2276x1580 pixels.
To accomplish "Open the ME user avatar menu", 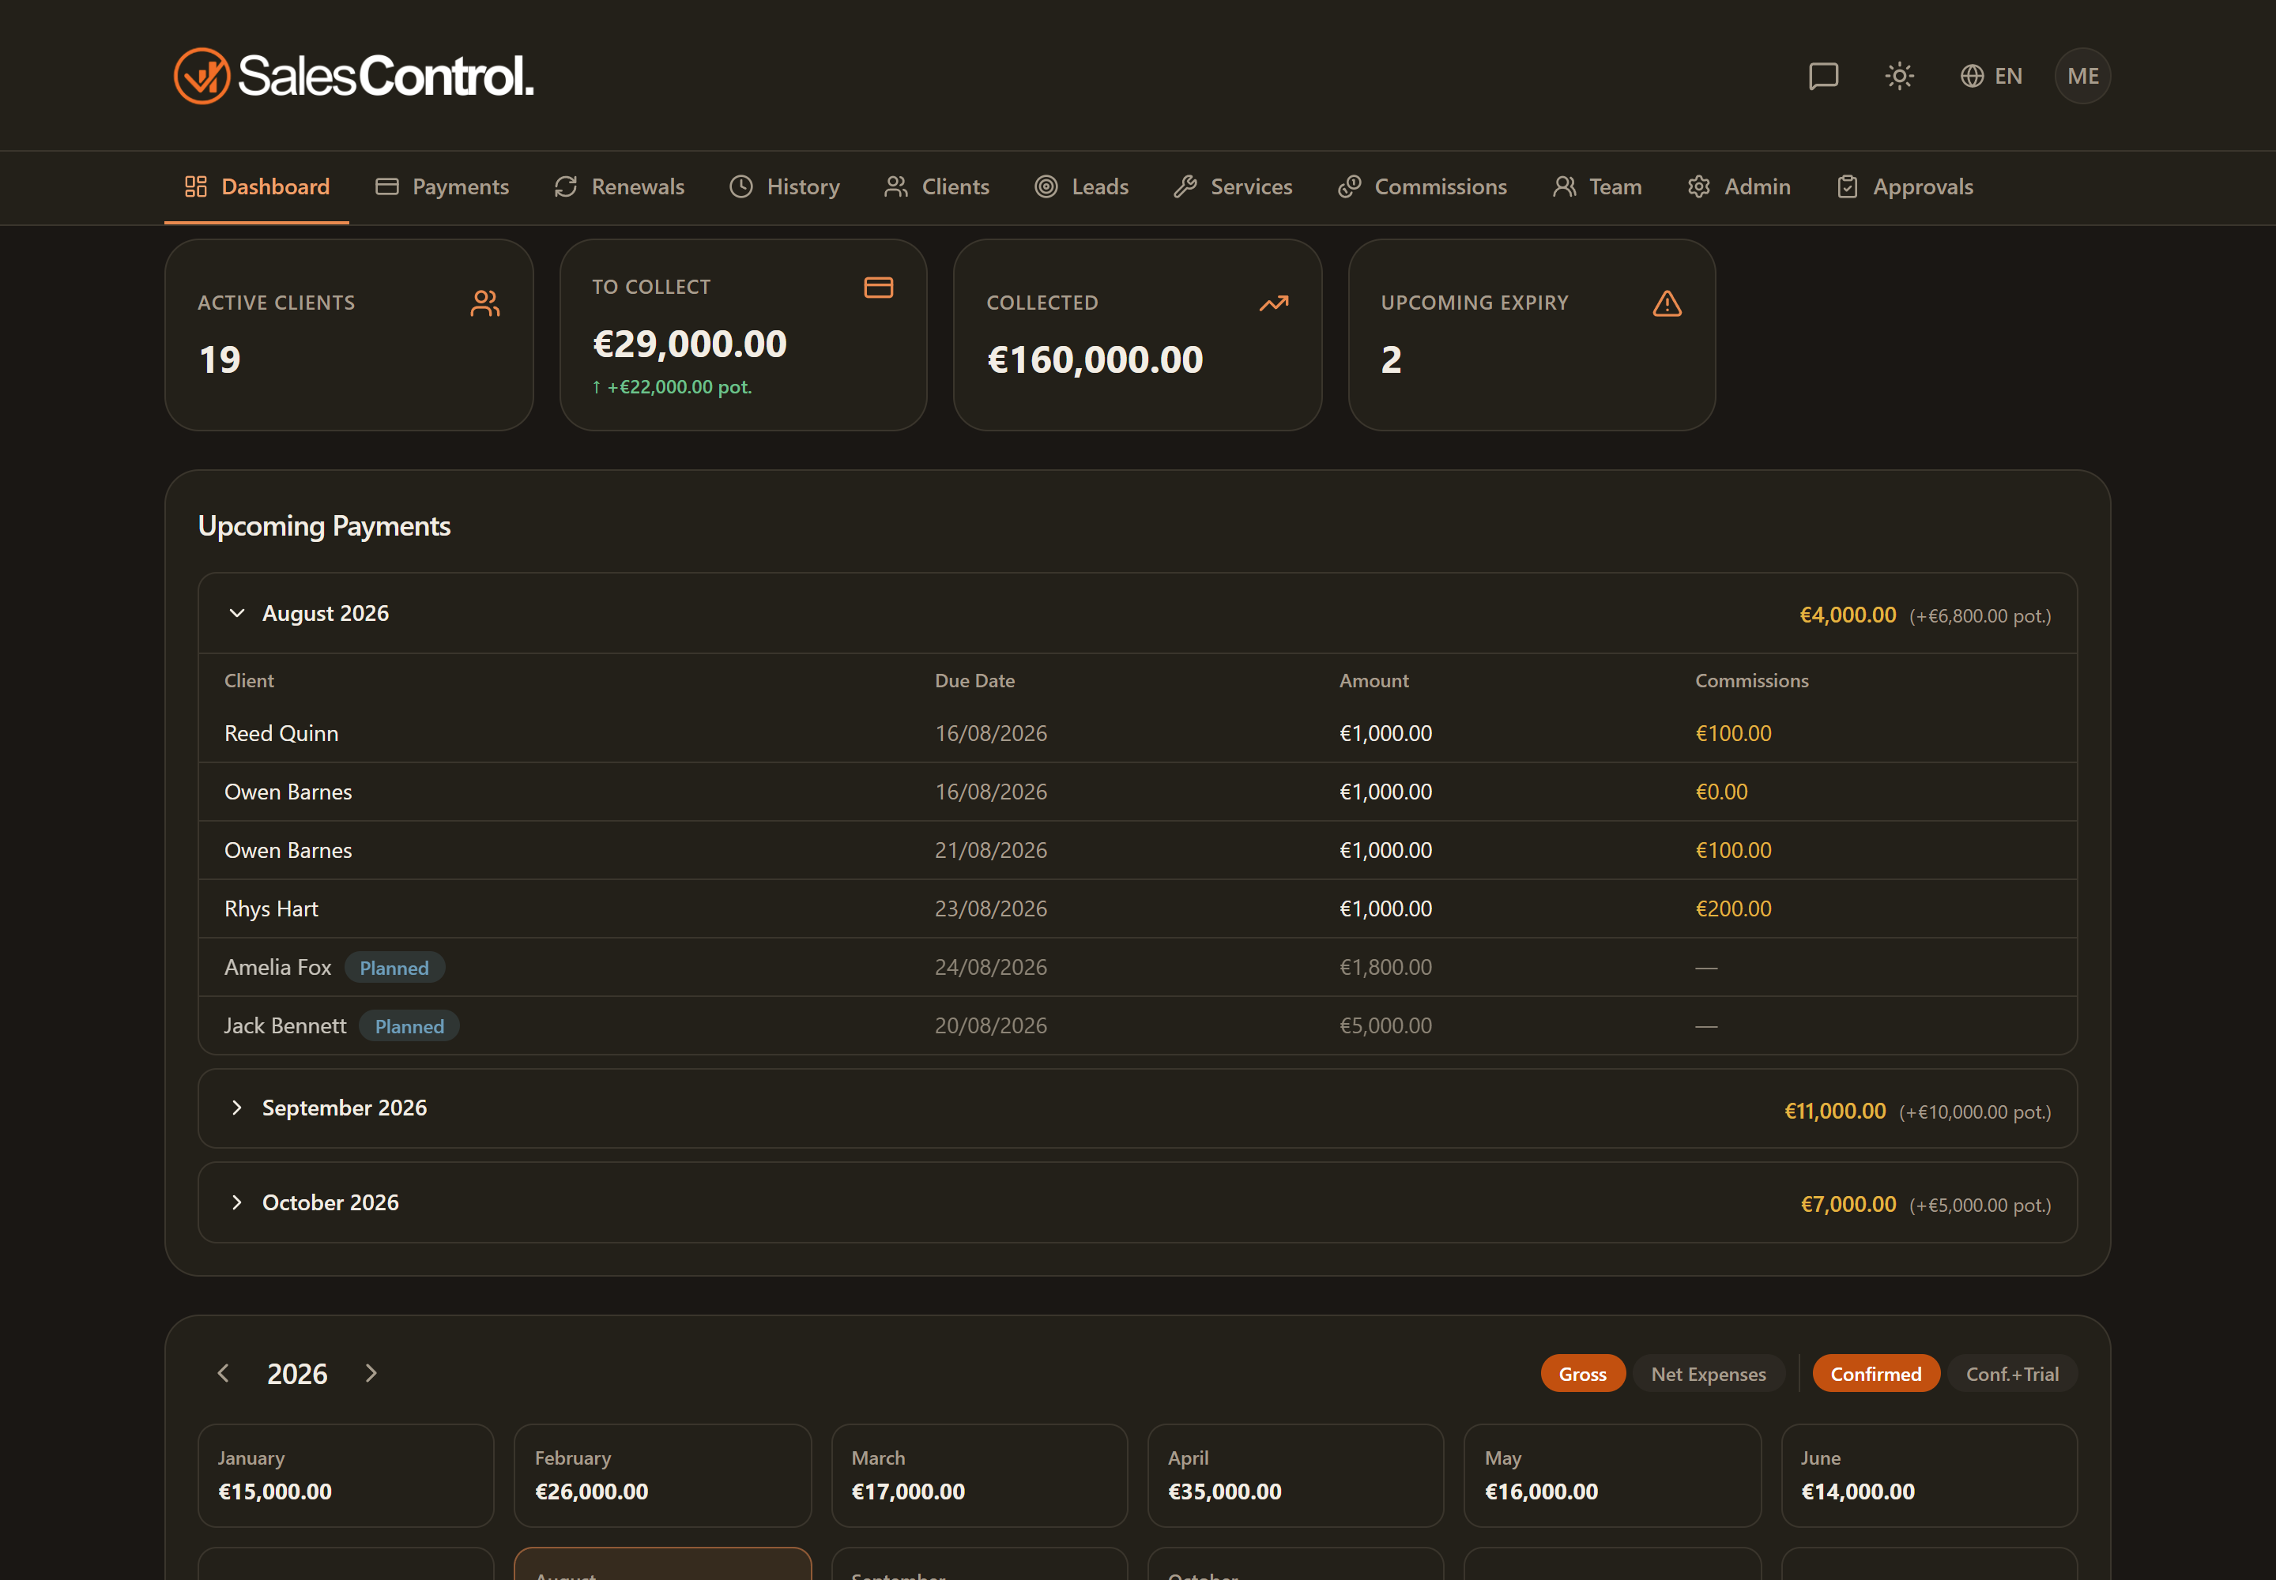I will [2083, 76].
